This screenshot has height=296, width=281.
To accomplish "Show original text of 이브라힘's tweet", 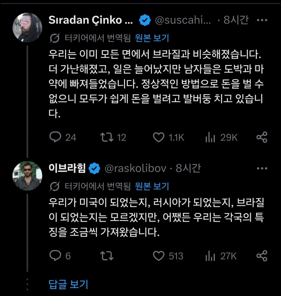I will coord(152,186).
